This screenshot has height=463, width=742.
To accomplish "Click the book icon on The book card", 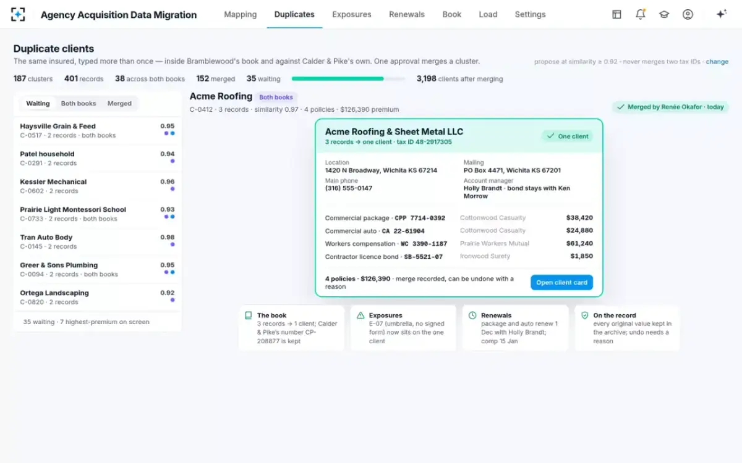I will (249, 315).
